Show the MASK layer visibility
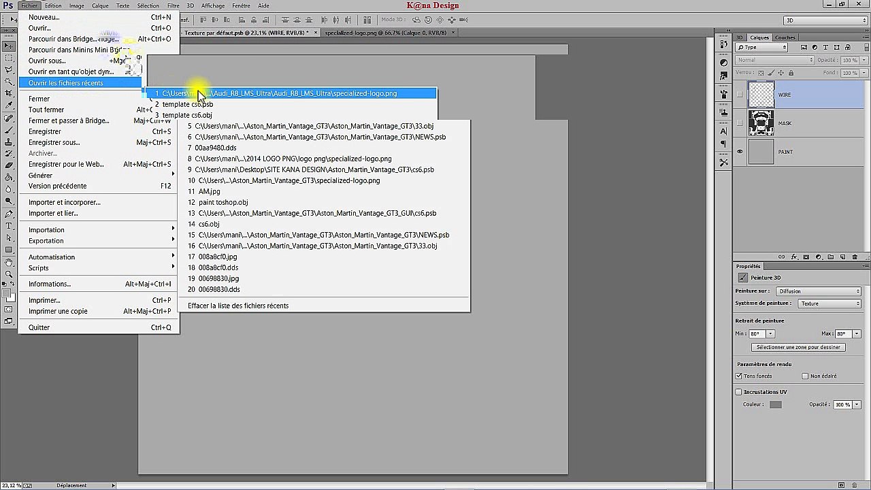Image resolution: width=871 pixels, height=490 pixels. 740,123
